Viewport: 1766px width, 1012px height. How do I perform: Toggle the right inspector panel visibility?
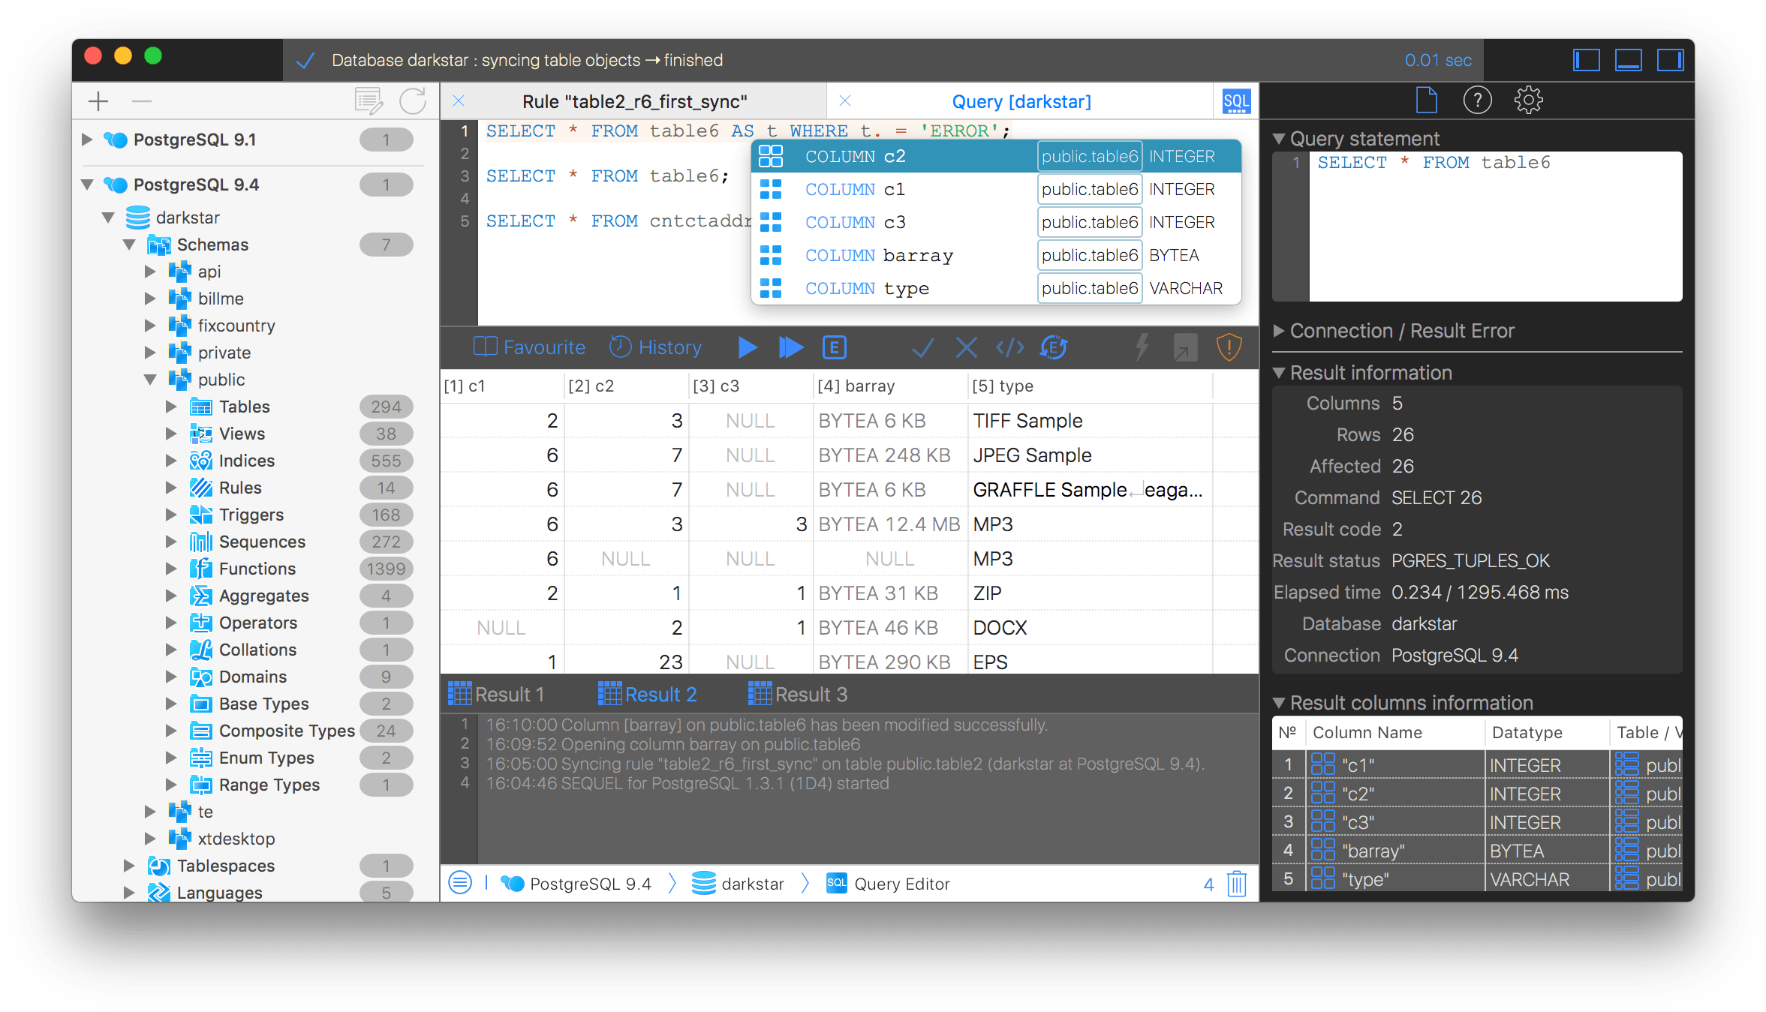pyautogui.click(x=1670, y=60)
